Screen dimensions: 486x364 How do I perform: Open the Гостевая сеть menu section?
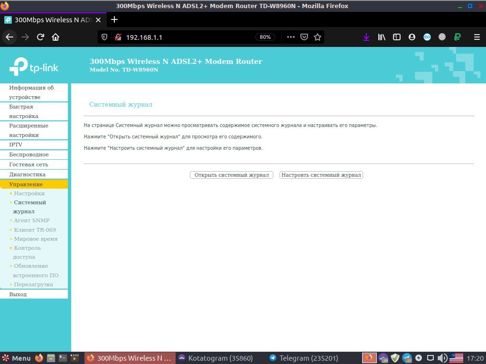(x=34, y=164)
